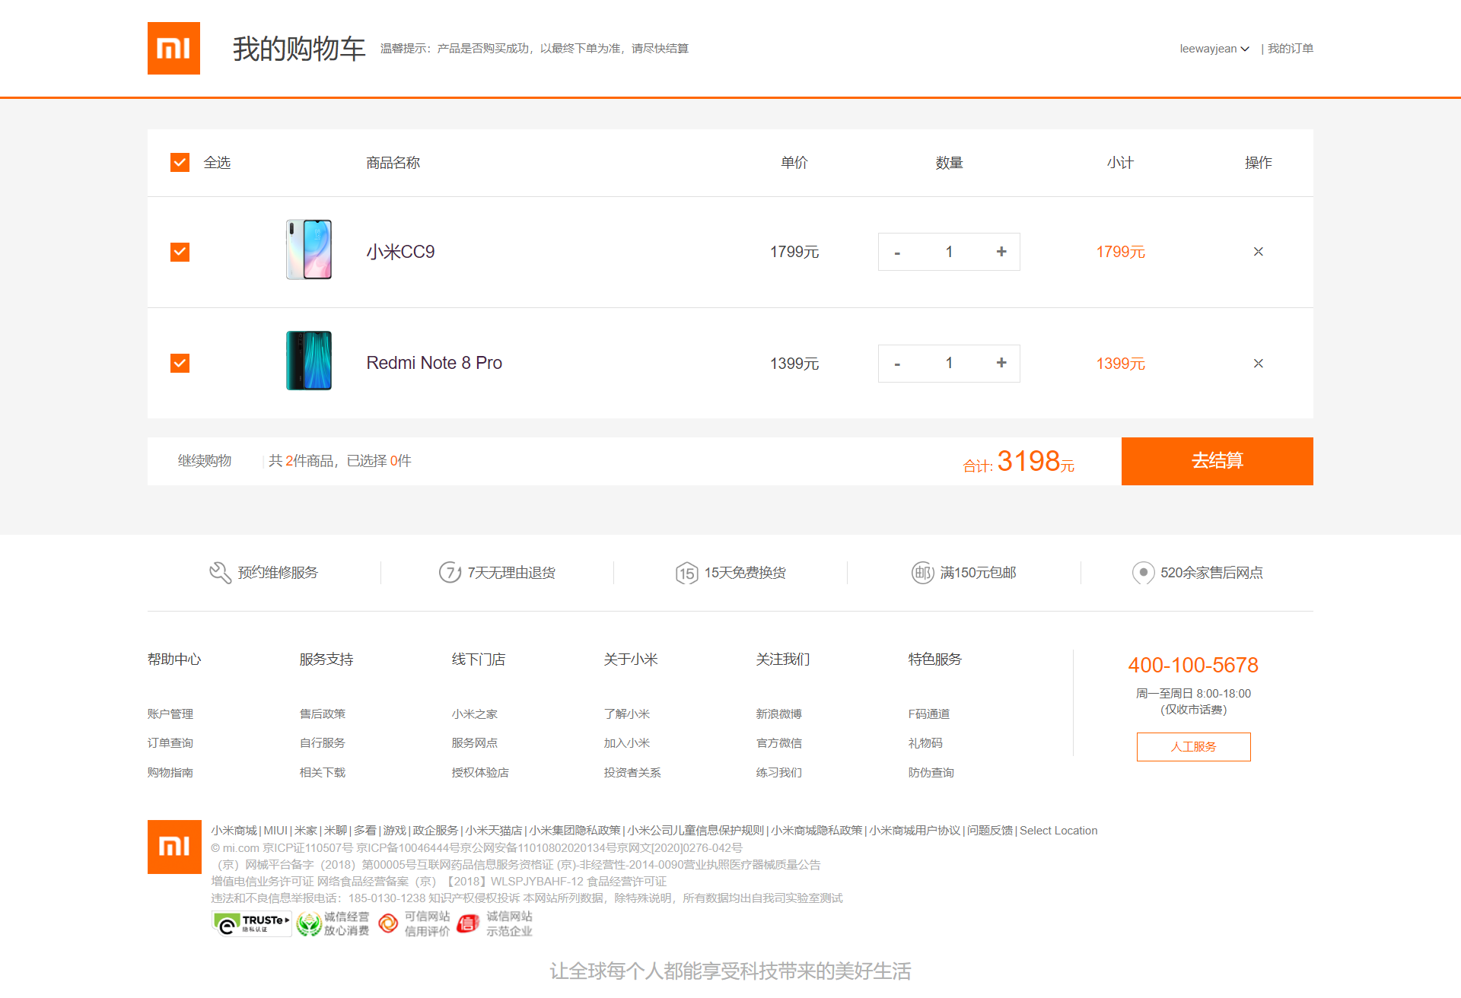Decrease Redmi Note 8 Pro quantity
The height and width of the screenshot is (998, 1461).
coord(897,364)
